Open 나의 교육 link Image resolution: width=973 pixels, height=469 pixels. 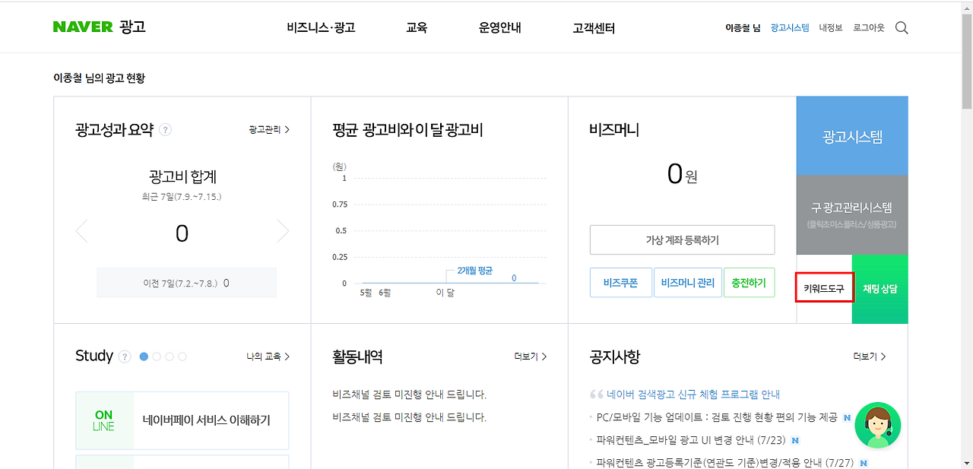(268, 357)
